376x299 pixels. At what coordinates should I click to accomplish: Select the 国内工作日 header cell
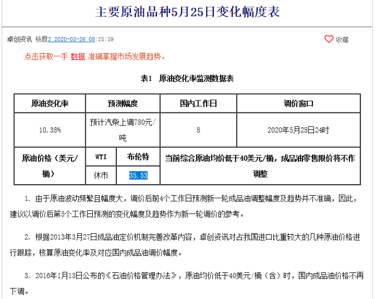199,104
